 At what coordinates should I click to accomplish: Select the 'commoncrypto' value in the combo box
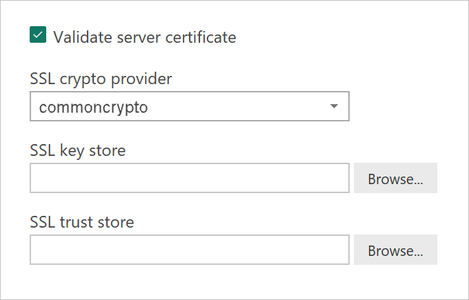(x=94, y=107)
